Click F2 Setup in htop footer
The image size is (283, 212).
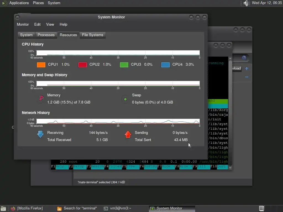(x=78, y=166)
